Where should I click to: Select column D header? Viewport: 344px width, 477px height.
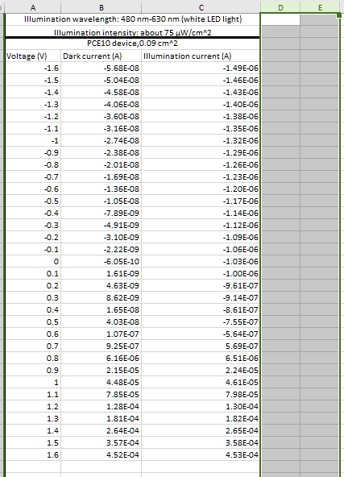pyautogui.click(x=280, y=7)
